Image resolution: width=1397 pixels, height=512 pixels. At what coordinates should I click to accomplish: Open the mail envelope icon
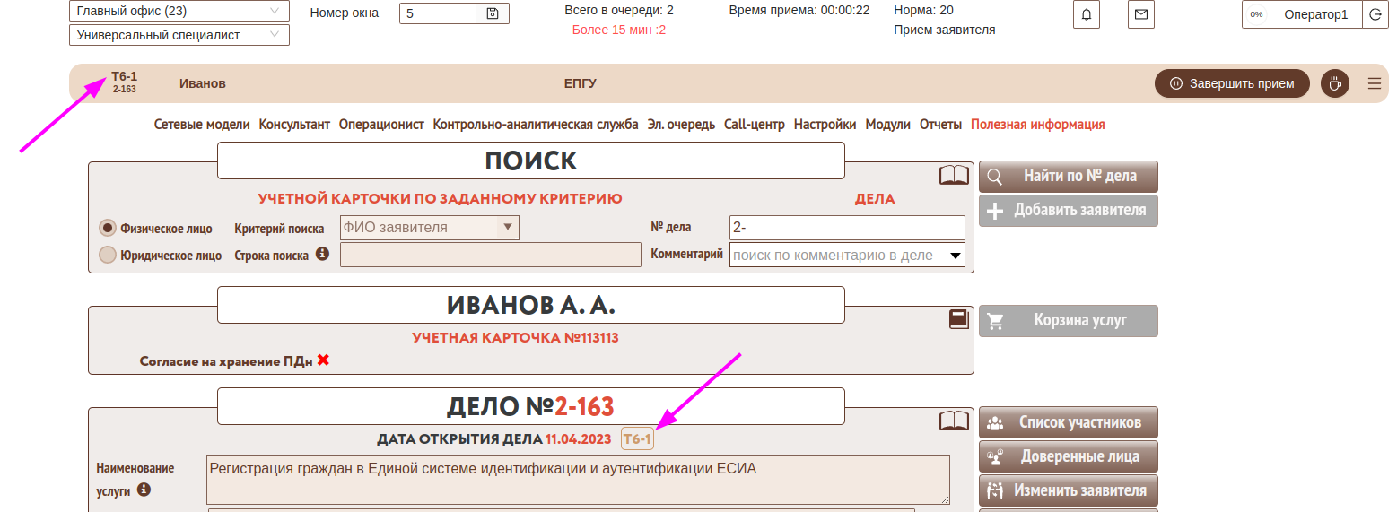(x=1140, y=14)
